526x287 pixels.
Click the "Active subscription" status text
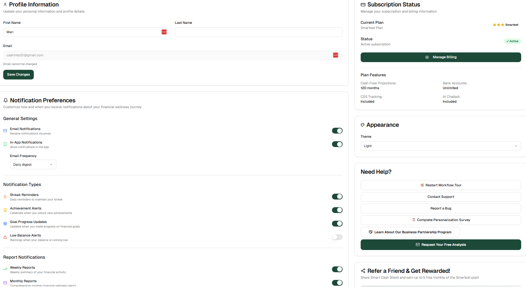pos(375,44)
